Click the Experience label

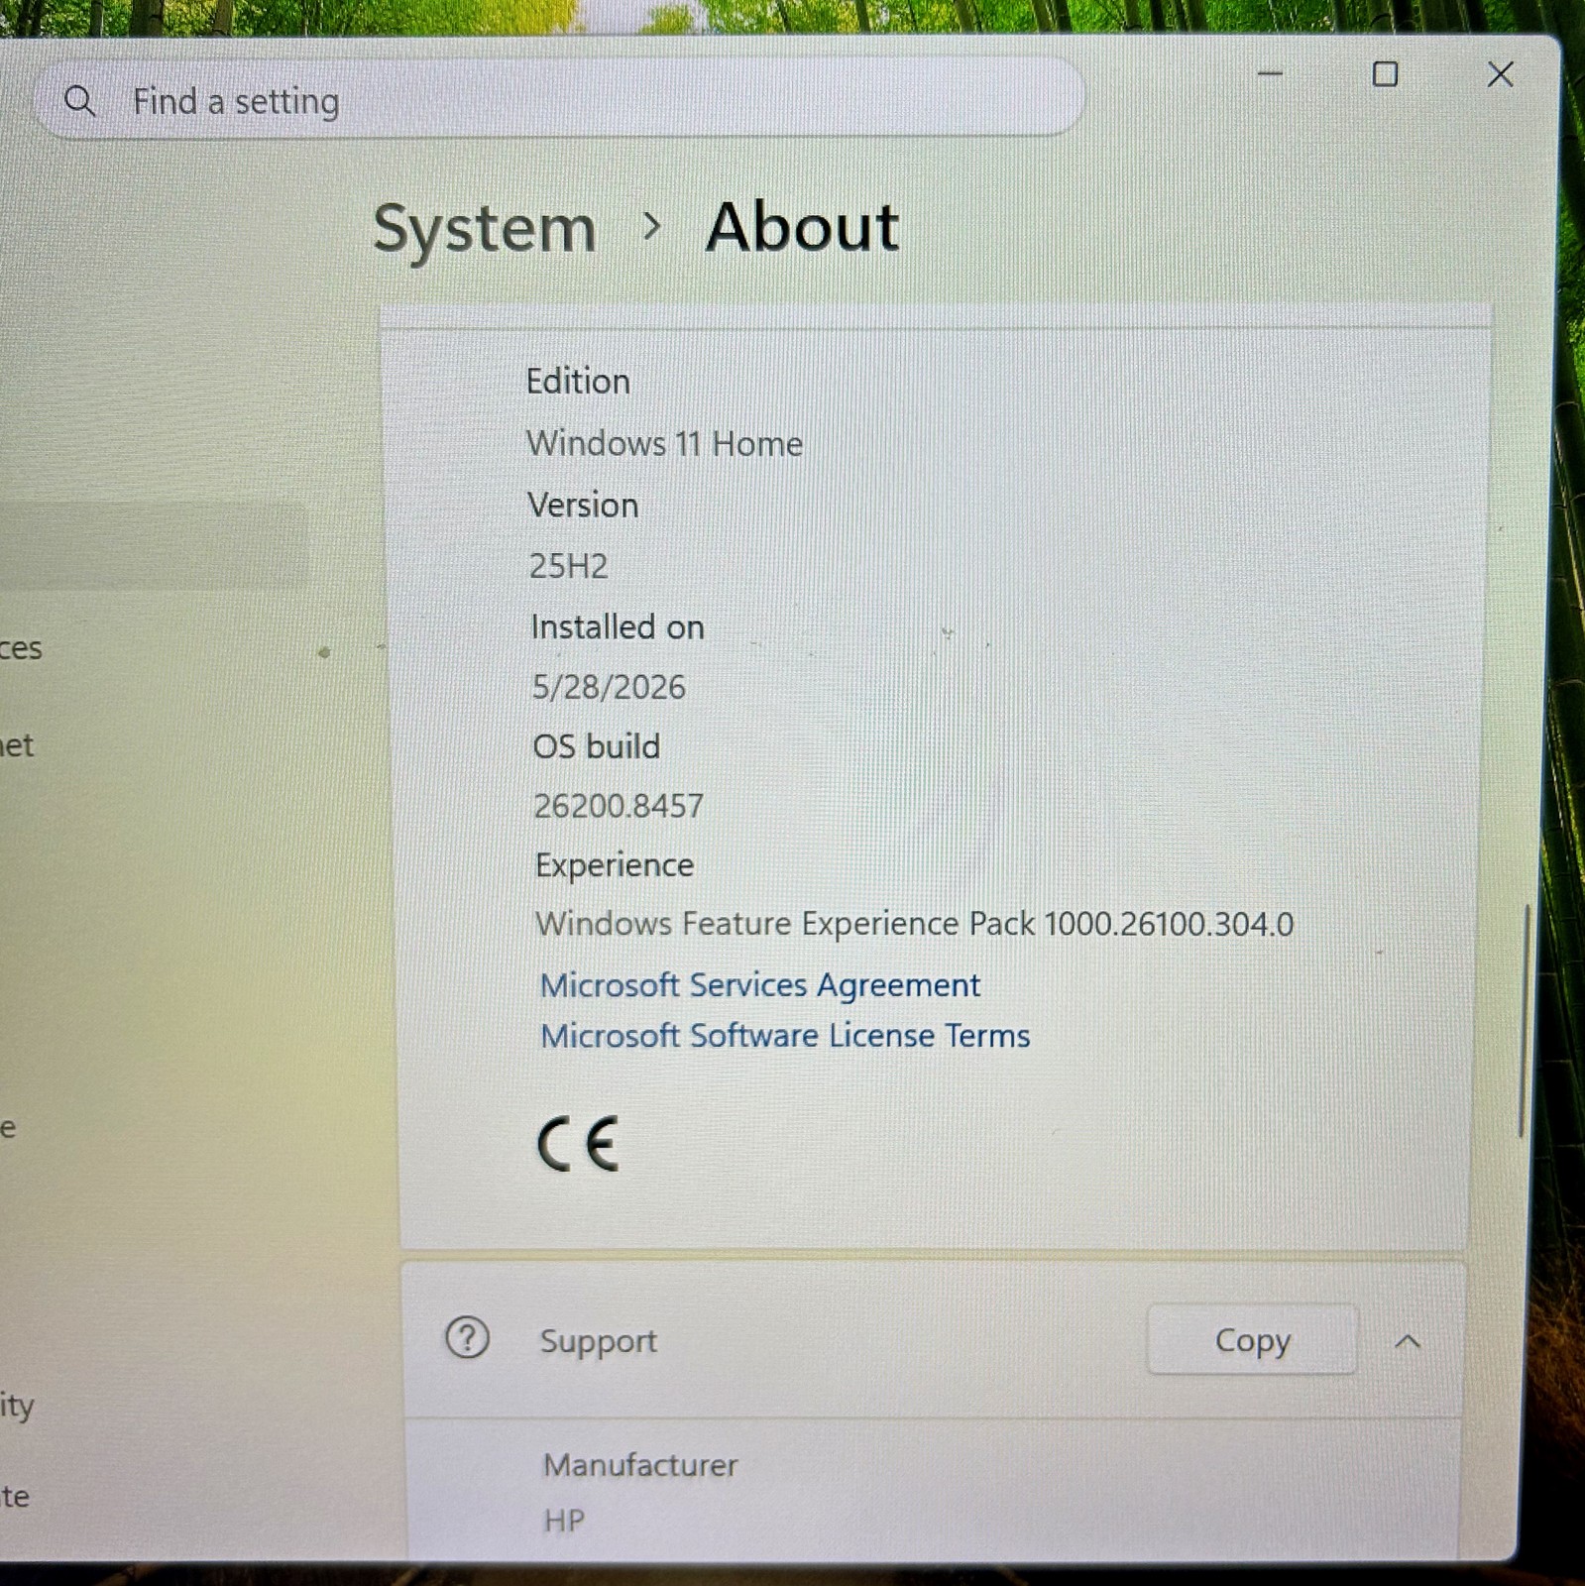tap(615, 865)
